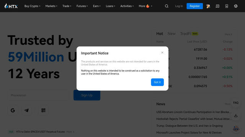
Task: Click the Last Price (USD) column header
Action: click(x=197, y=41)
